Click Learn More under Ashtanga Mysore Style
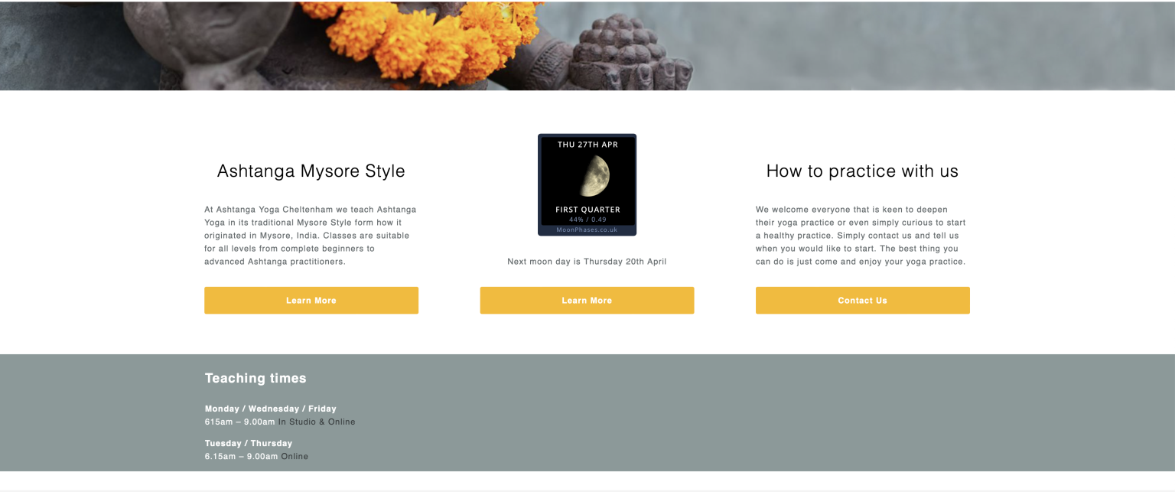 pyautogui.click(x=311, y=301)
